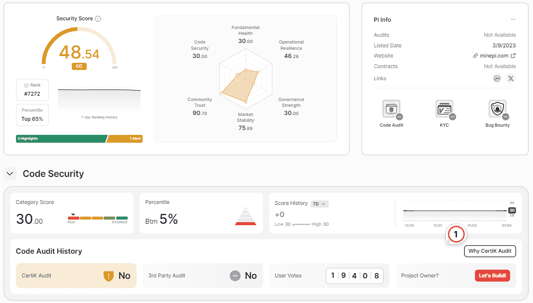Open the Pi Info three-dot menu

[x=513, y=20]
